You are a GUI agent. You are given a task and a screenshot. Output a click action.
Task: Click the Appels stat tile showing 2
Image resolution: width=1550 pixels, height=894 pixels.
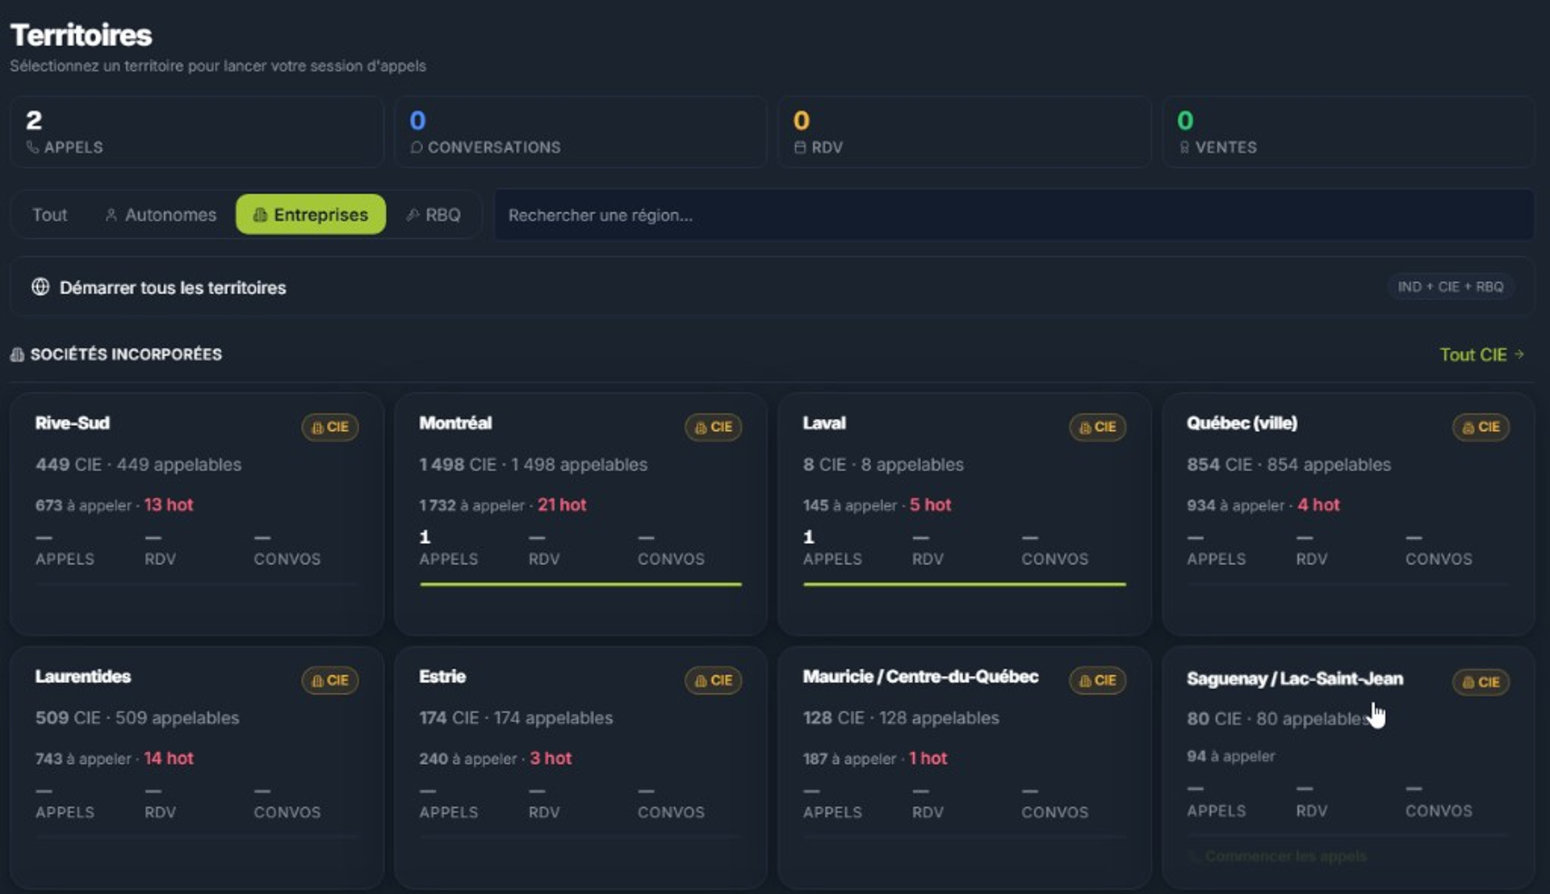196,132
